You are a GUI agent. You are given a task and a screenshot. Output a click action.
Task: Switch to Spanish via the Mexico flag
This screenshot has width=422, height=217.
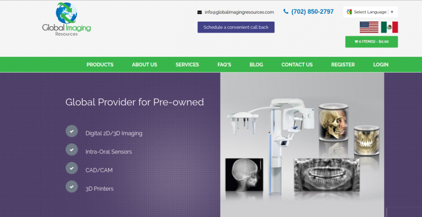click(x=389, y=27)
